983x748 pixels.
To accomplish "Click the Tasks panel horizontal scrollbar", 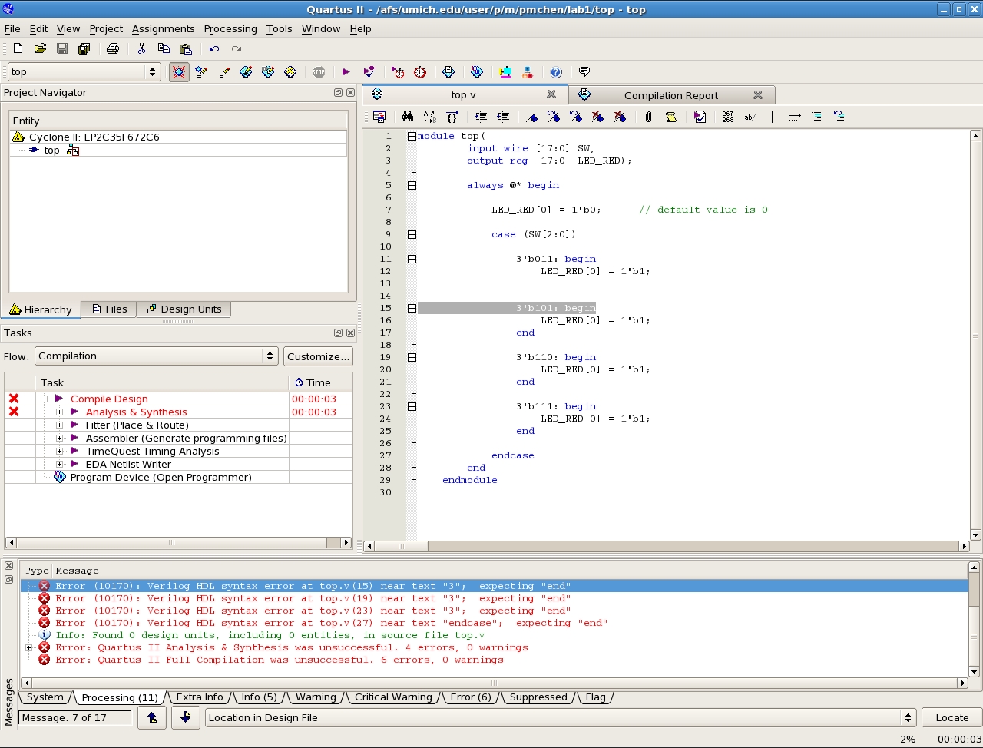I will pos(178,542).
